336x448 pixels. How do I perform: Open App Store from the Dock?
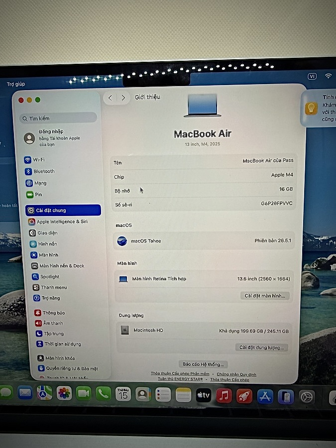(x=265, y=396)
